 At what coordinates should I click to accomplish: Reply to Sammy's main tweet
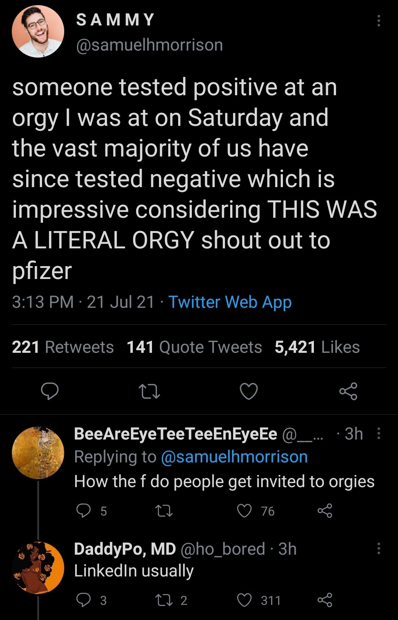[49, 391]
